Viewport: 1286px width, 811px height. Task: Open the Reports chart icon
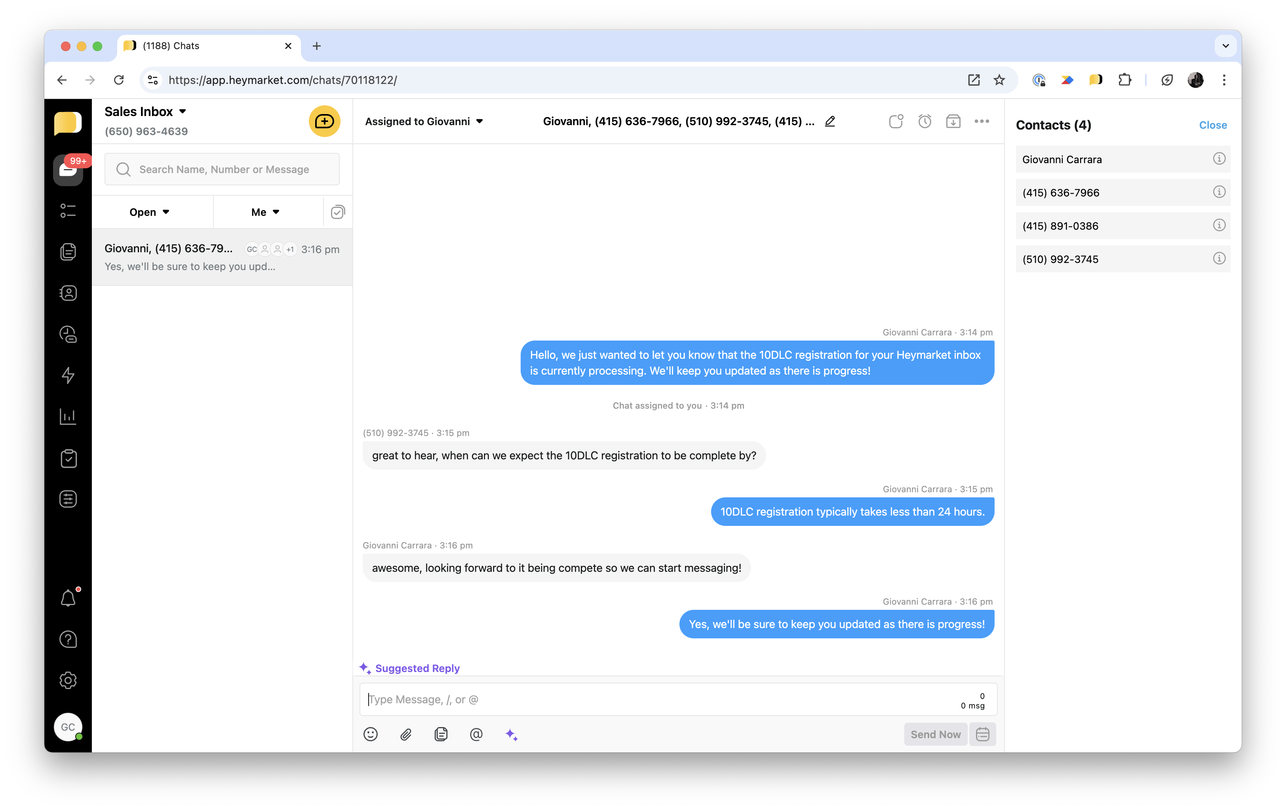pyautogui.click(x=68, y=416)
